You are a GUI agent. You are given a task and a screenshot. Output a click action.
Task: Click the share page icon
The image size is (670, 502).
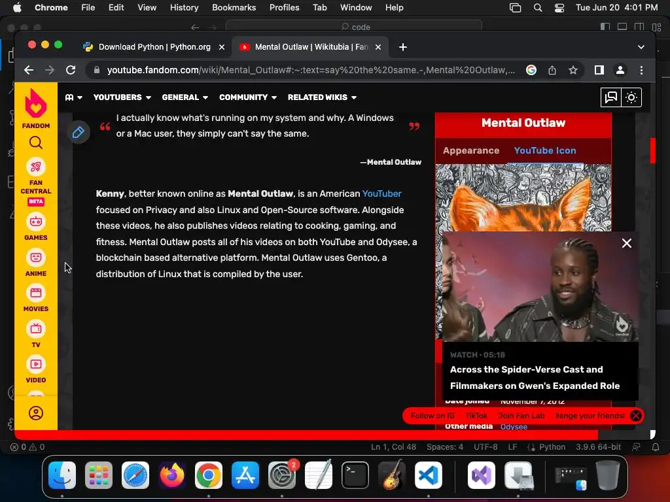[552, 70]
